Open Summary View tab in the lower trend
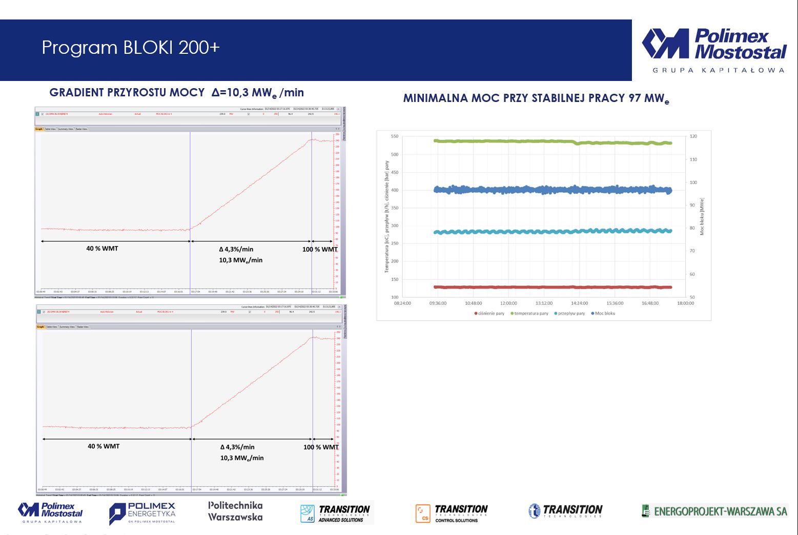 click(x=67, y=327)
